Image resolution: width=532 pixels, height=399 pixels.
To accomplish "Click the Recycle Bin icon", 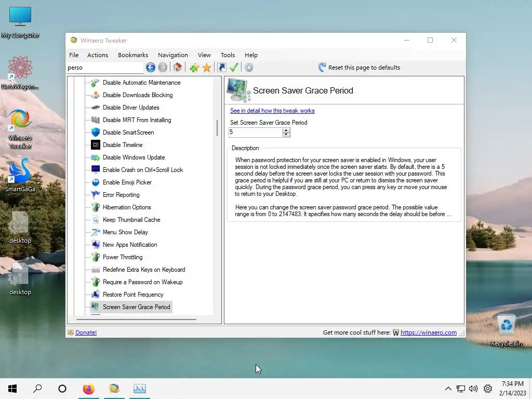I will [506, 330].
